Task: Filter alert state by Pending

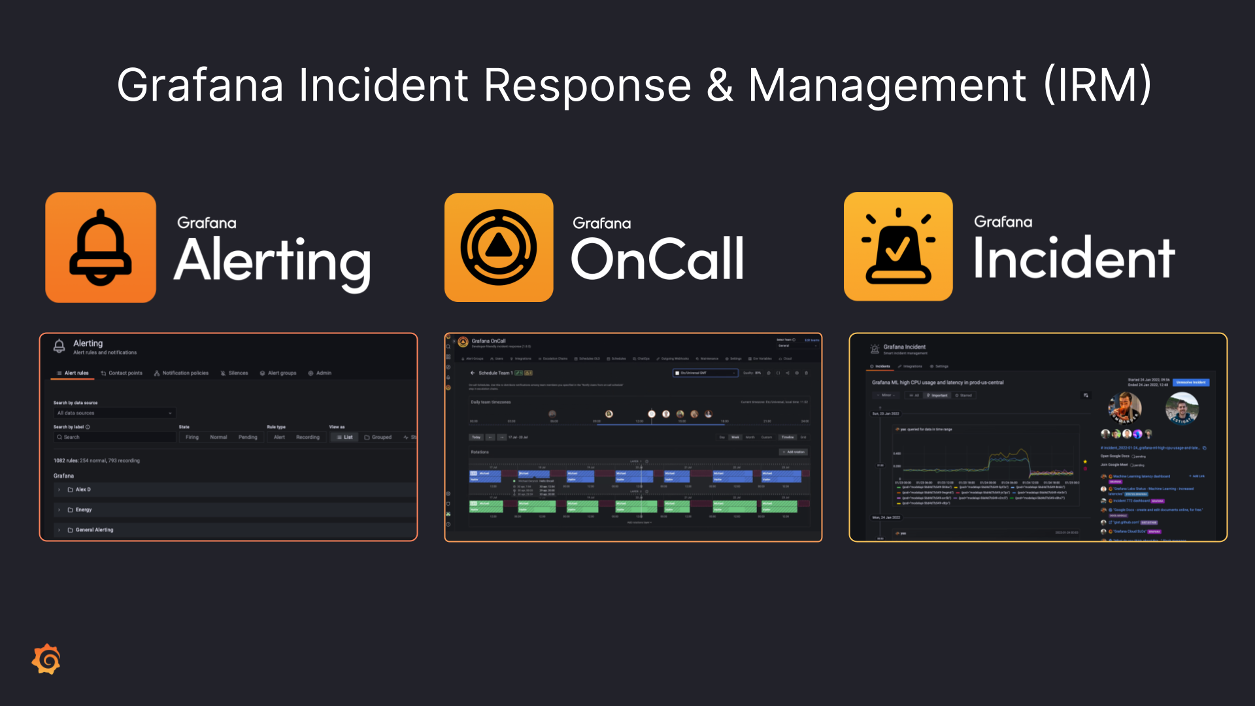Action: [248, 437]
